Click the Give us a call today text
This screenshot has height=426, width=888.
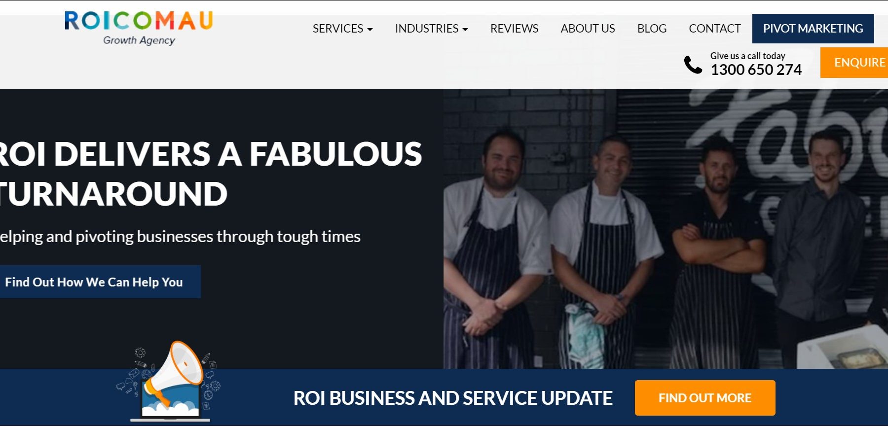pyautogui.click(x=747, y=56)
